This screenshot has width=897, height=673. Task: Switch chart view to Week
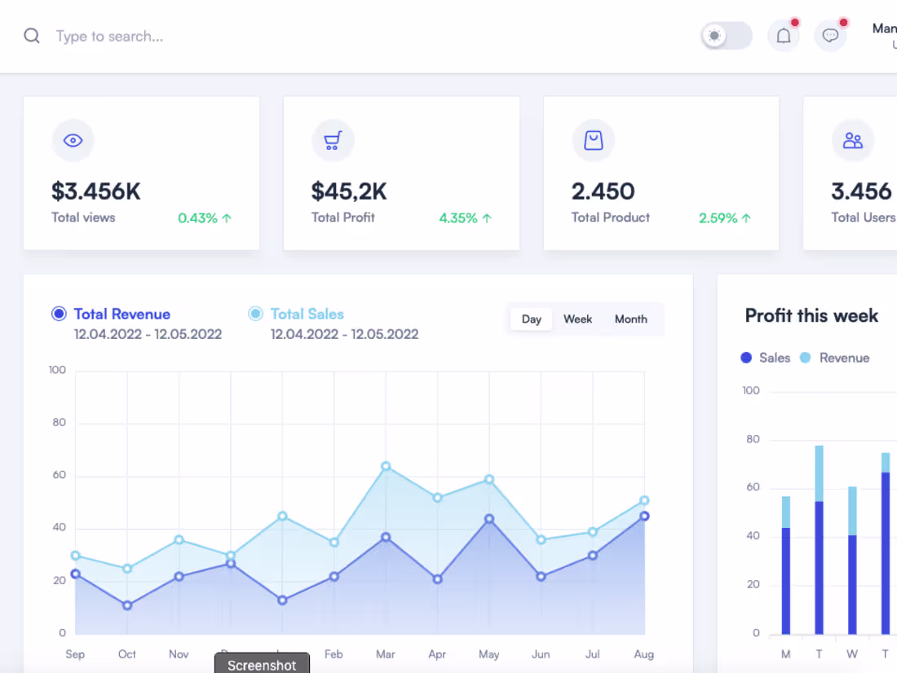click(x=577, y=319)
